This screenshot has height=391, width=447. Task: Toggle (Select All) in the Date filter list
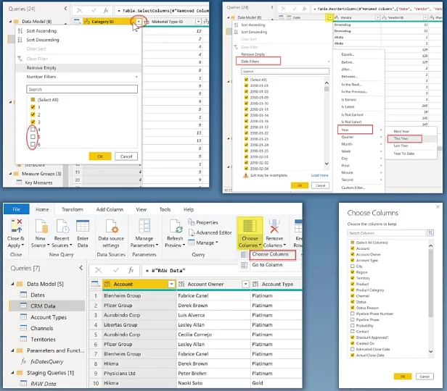[246, 80]
